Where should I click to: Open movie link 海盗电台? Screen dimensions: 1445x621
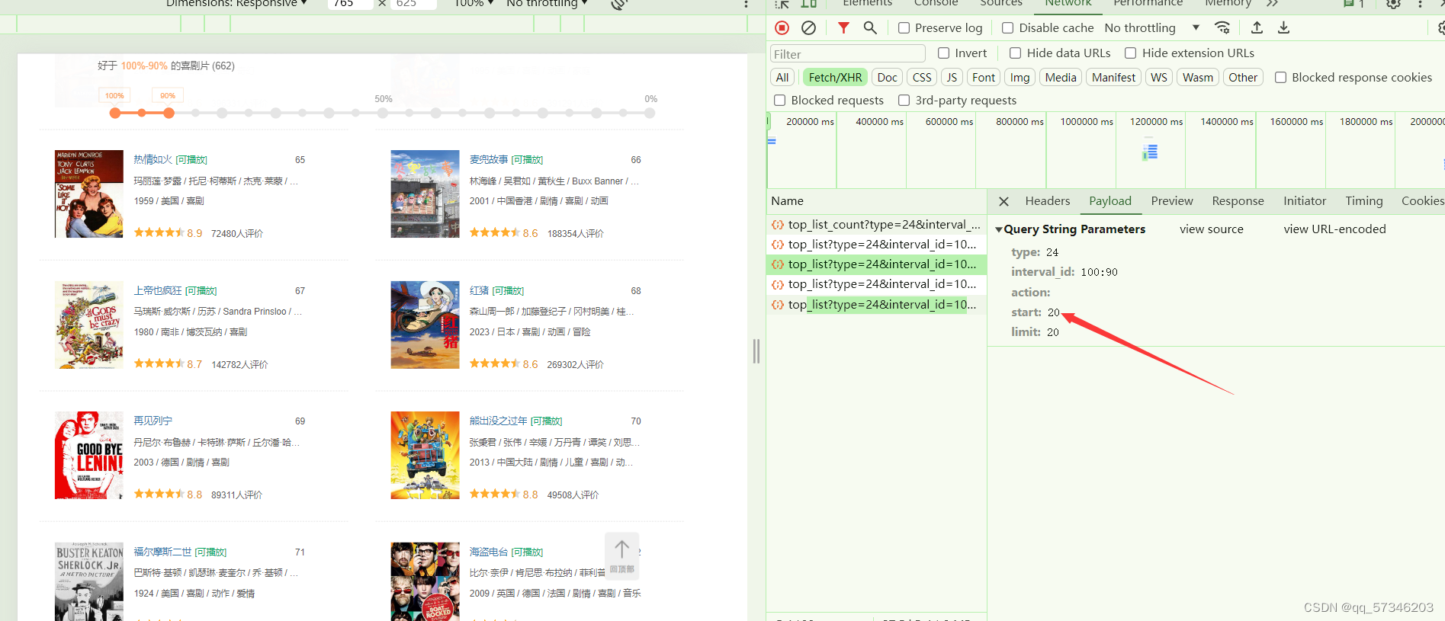coord(489,552)
